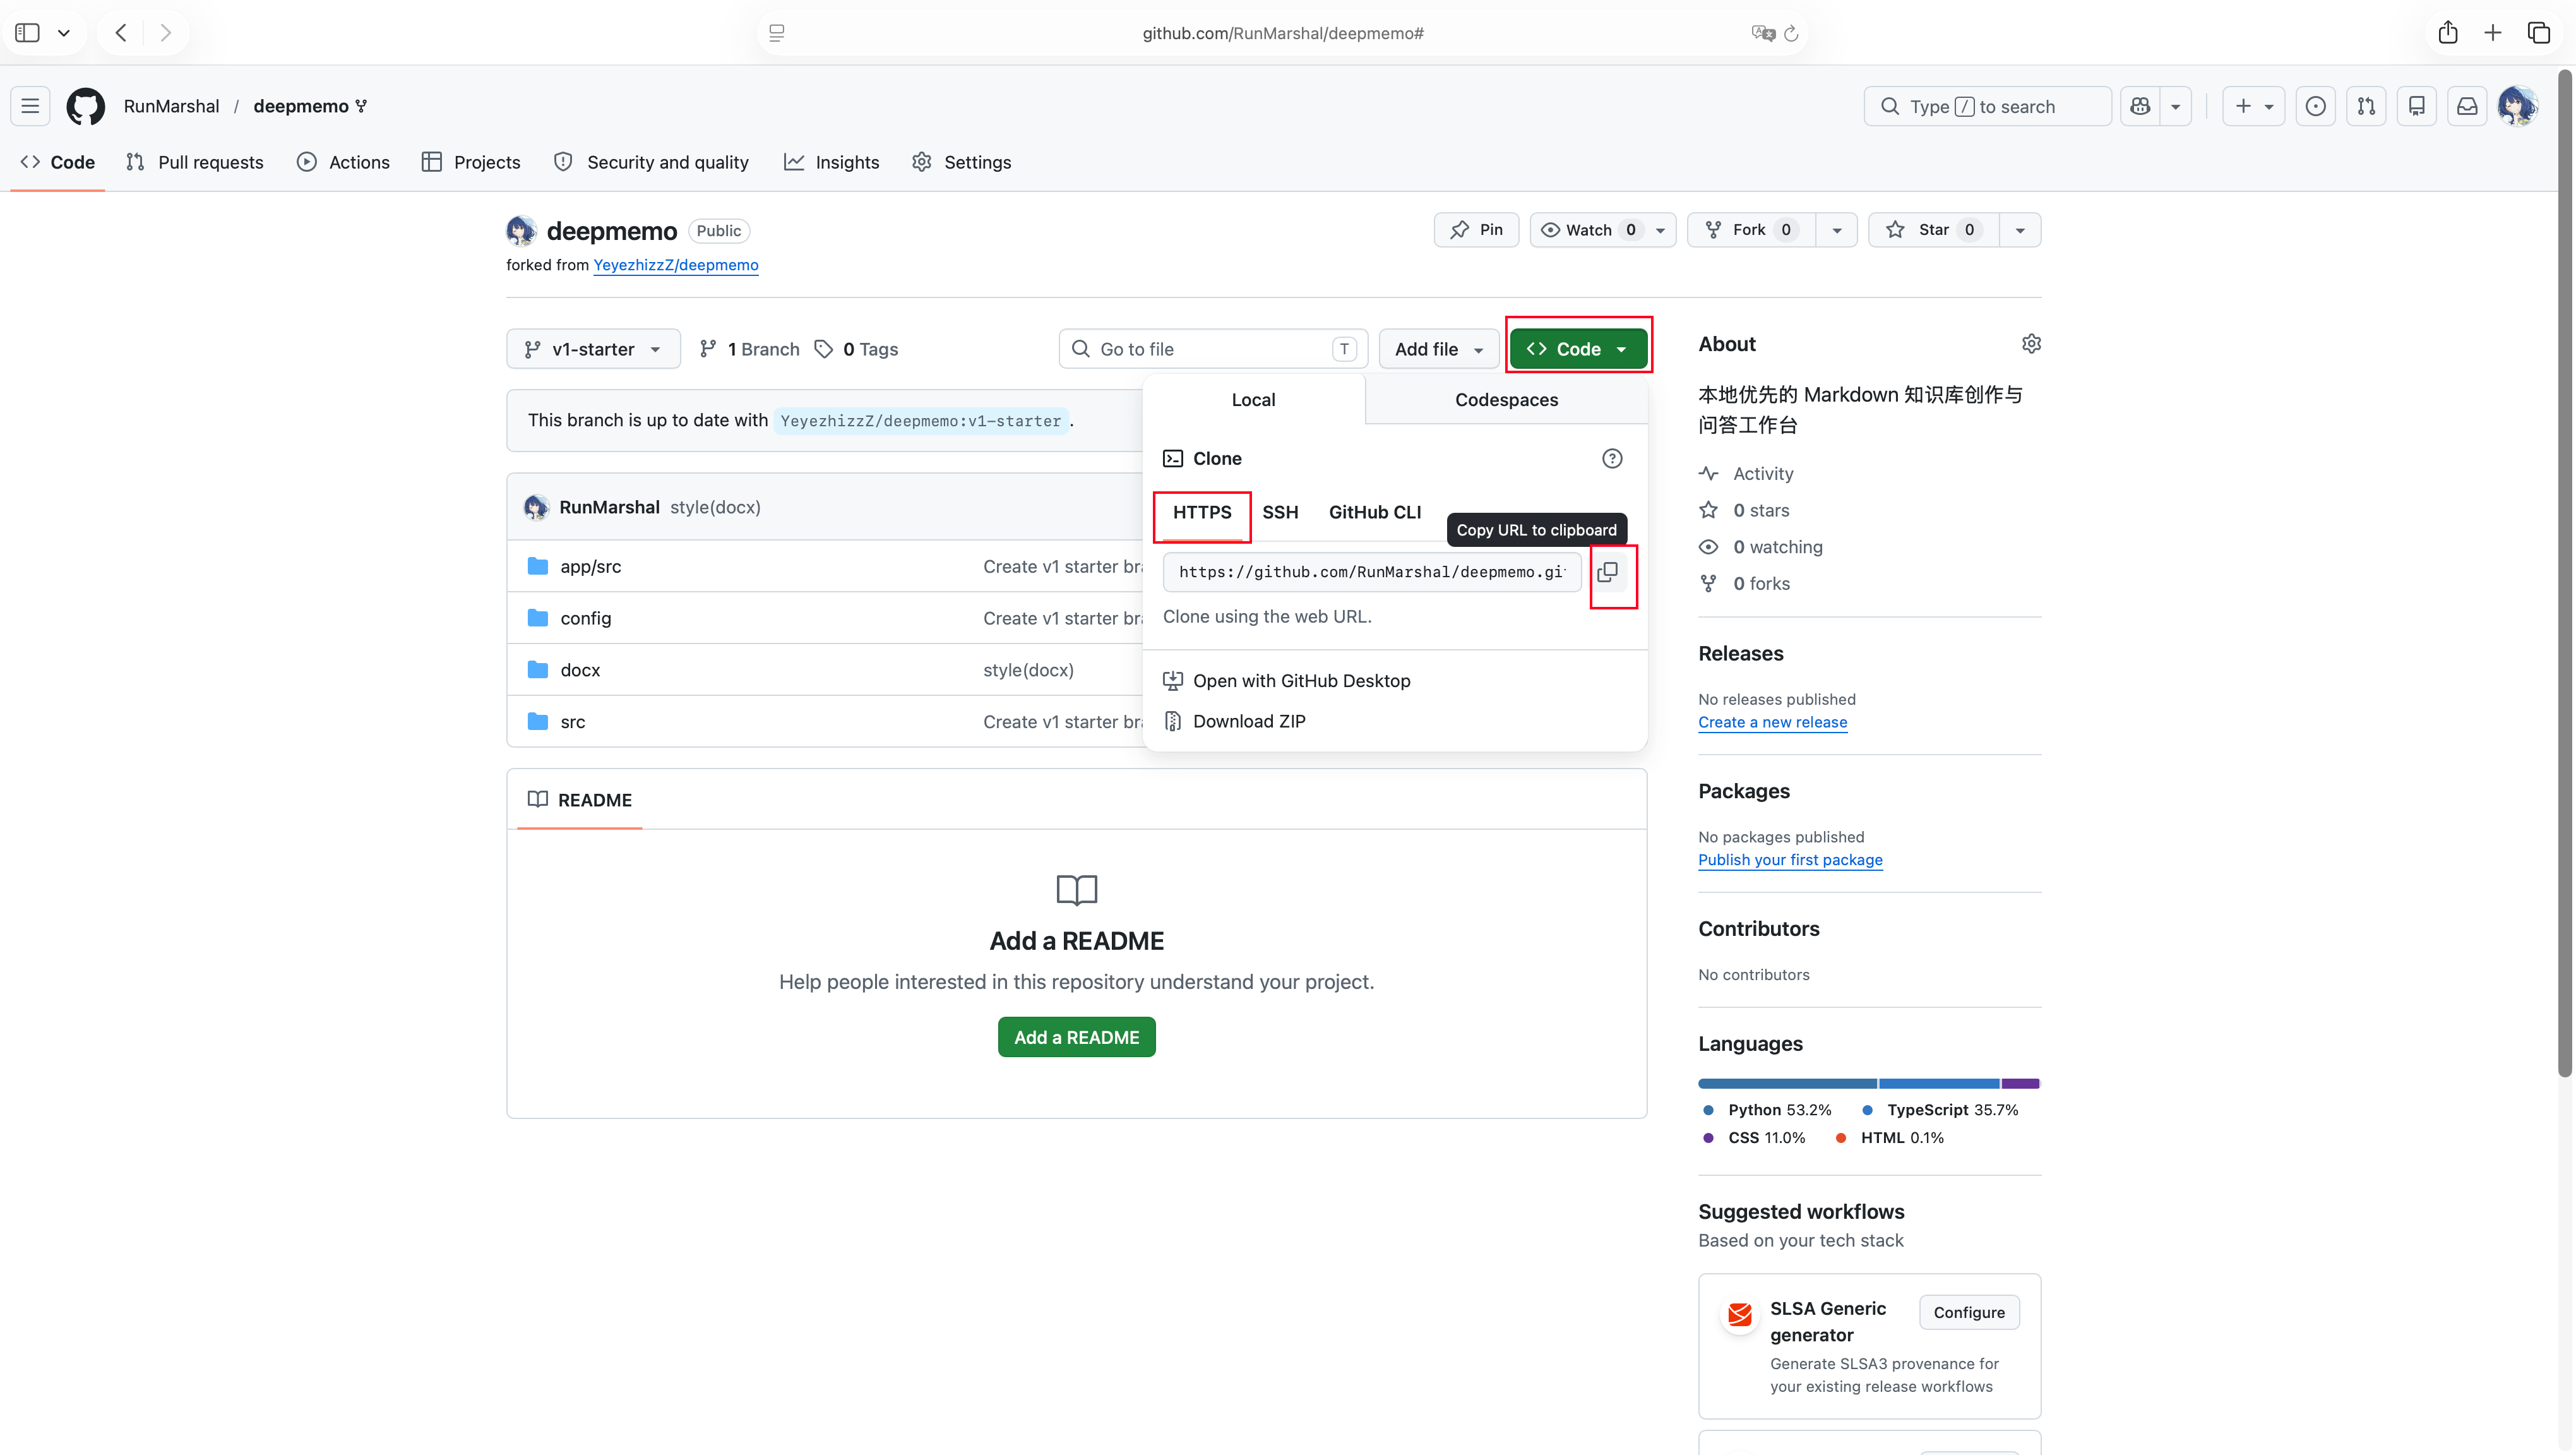Click the RunMarshal commit author avatar

536,507
